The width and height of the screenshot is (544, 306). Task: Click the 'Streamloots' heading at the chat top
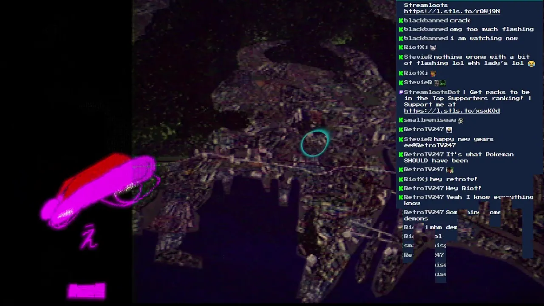(426, 5)
